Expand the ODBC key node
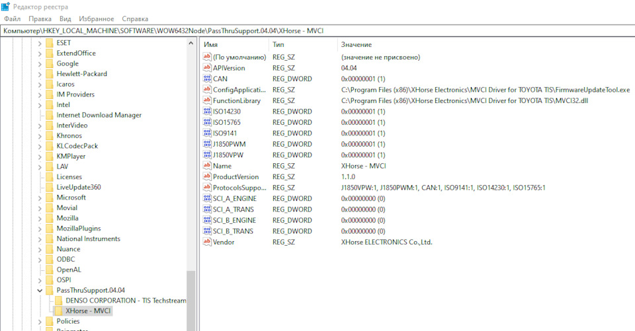Image resolution: width=635 pixels, height=331 pixels. pos(40,260)
